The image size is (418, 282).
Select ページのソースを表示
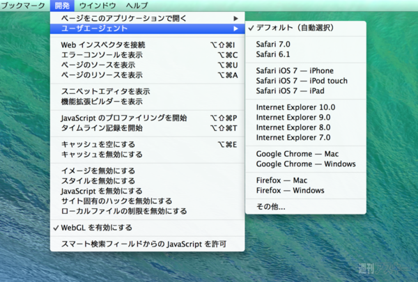(x=148, y=65)
